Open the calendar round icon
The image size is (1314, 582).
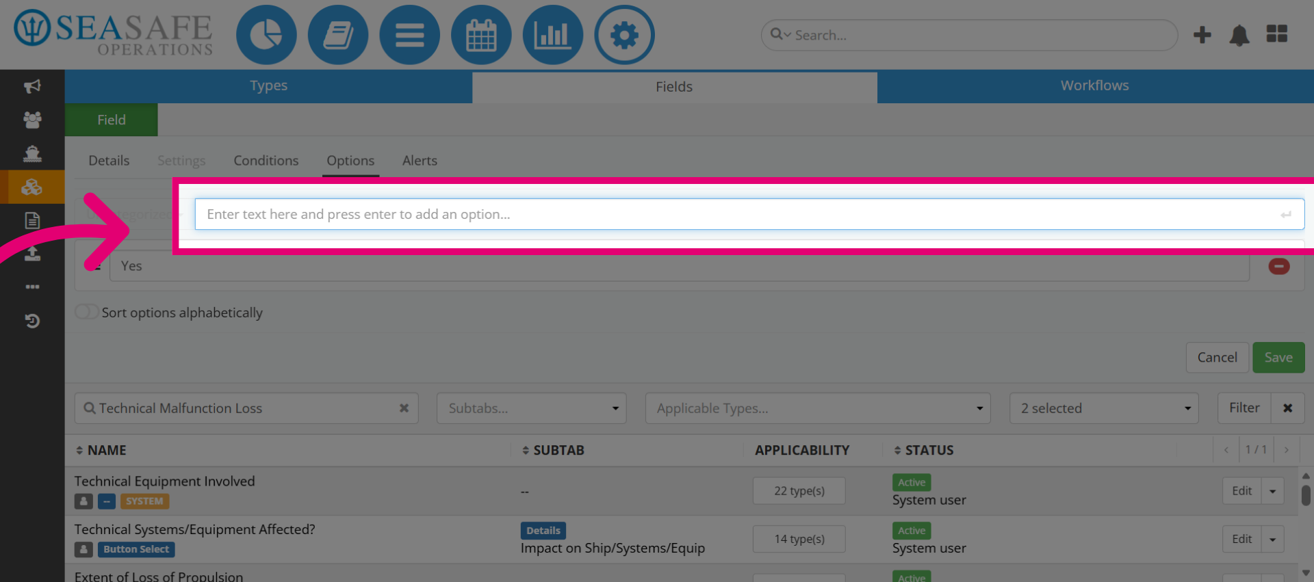(481, 35)
